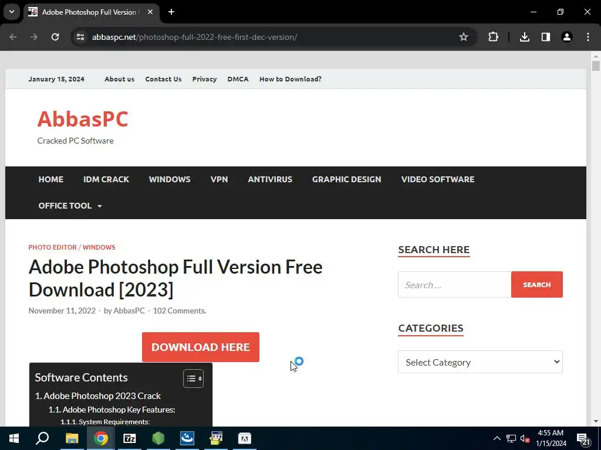Viewport: 601px width, 450px height.
Task: Click the network tray icon
Action: tap(511, 438)
